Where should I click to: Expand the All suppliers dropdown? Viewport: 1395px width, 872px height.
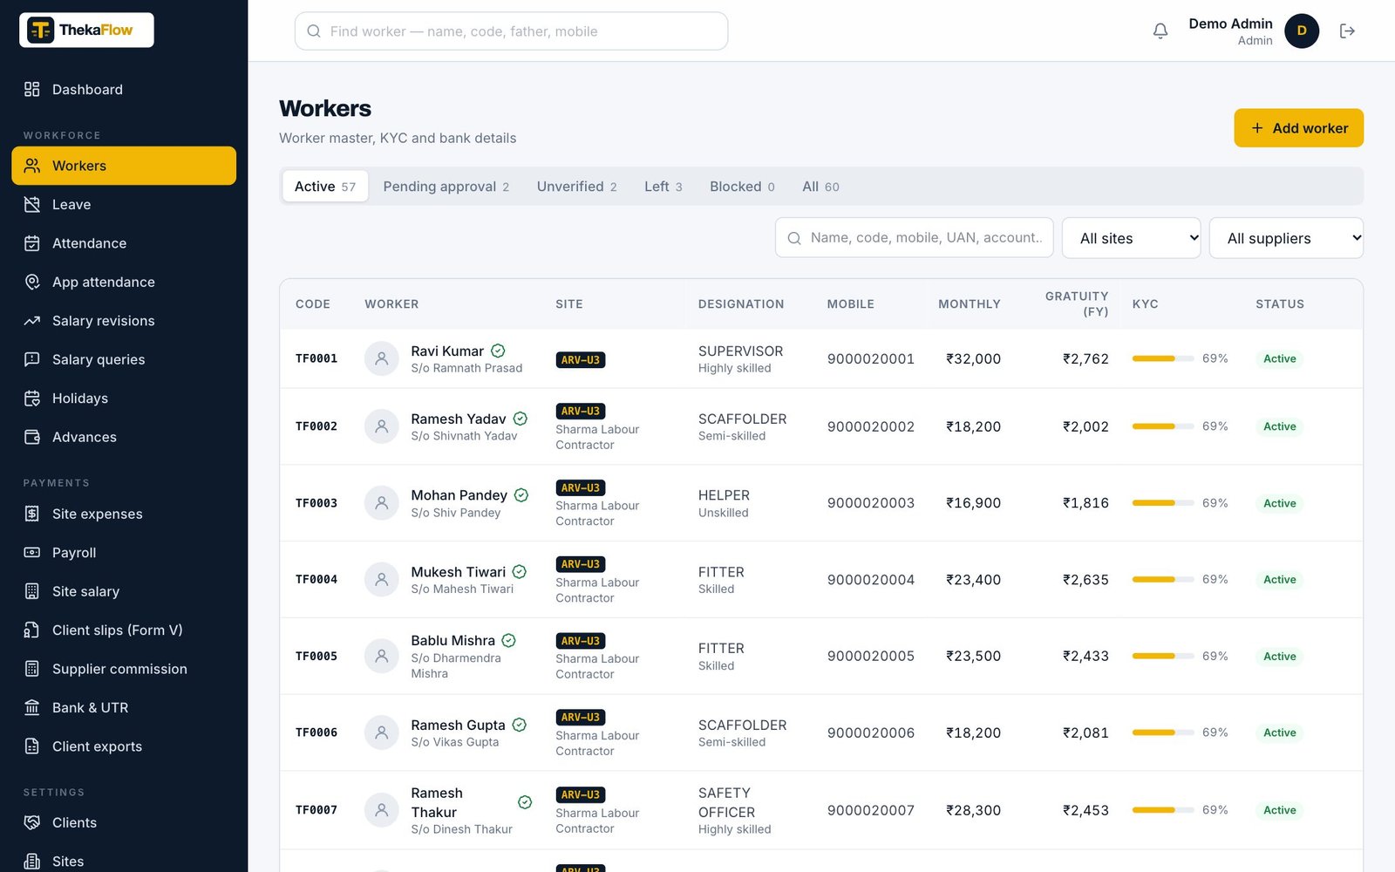[1286, 238]
